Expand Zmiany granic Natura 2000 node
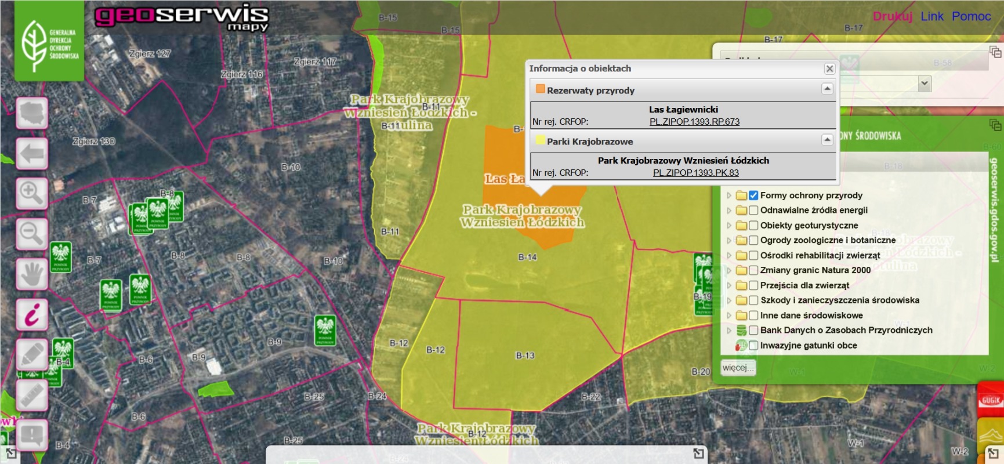Viewport: 1004px width, 464px height. tap(729, 270)
